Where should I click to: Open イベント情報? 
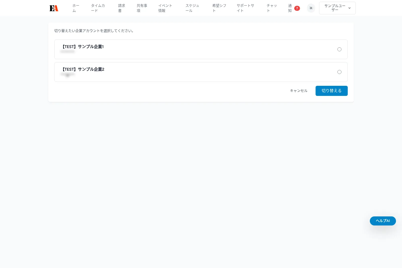click(165, 8)
